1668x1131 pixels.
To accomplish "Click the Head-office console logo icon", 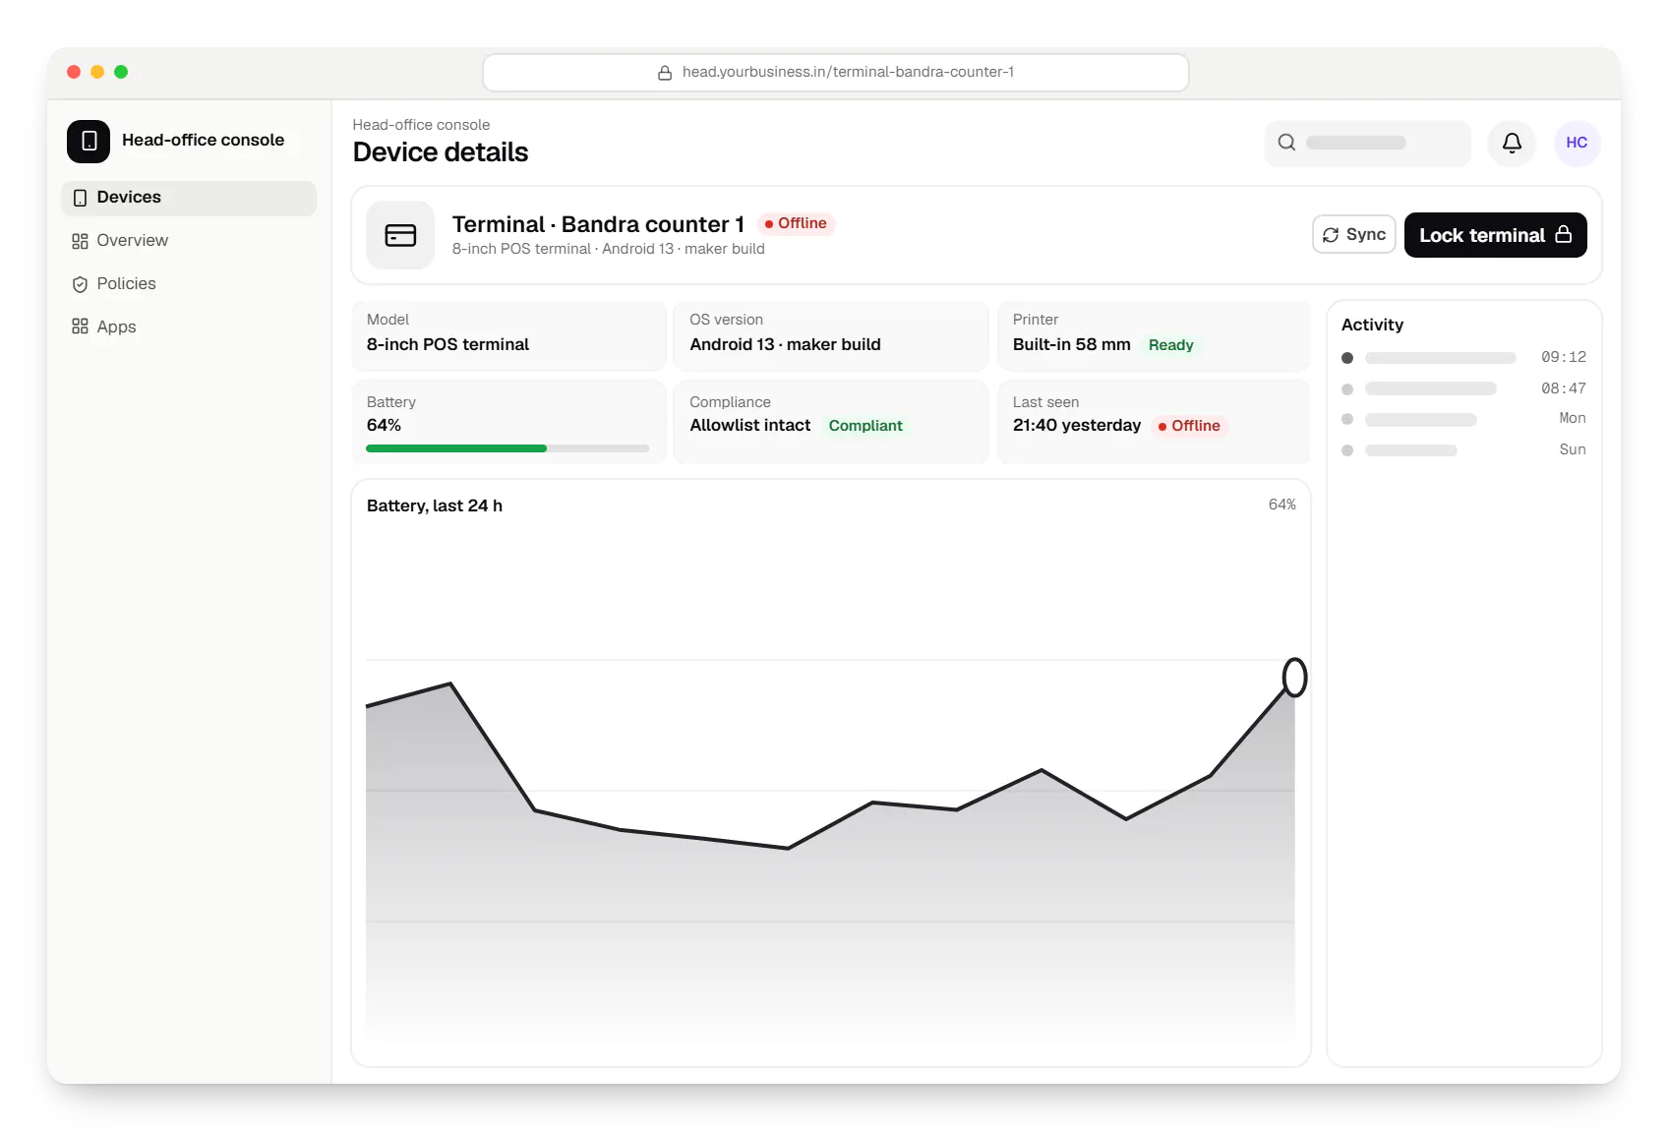I will pos(89,141).
